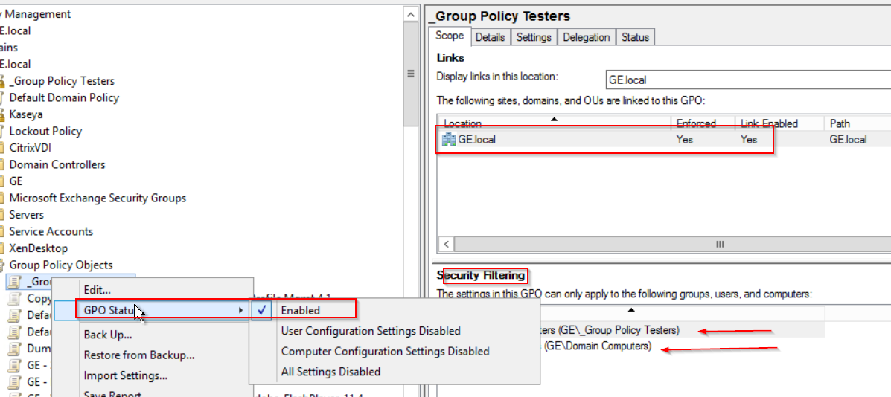Select the Service Accounts OU
This screenshot has width=891, height=397.
(x=51, y=231)
